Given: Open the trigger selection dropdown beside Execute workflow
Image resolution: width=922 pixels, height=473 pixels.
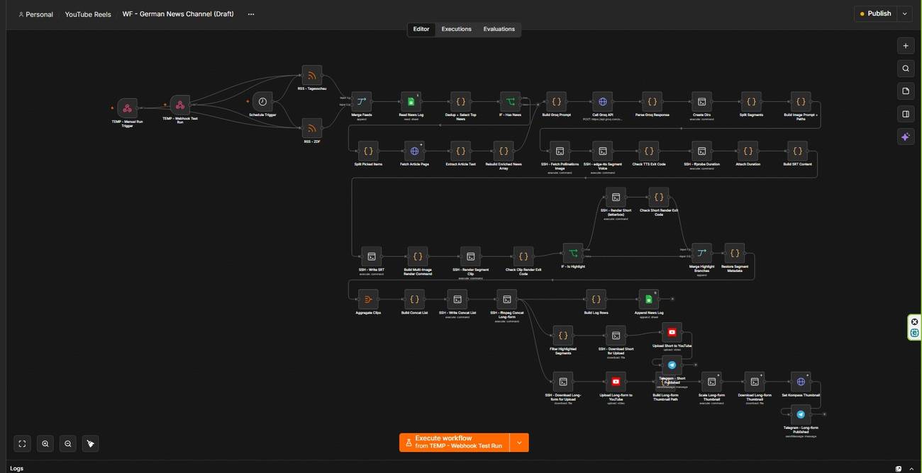Looking at the screenshot, I should [x=519, y=443].
